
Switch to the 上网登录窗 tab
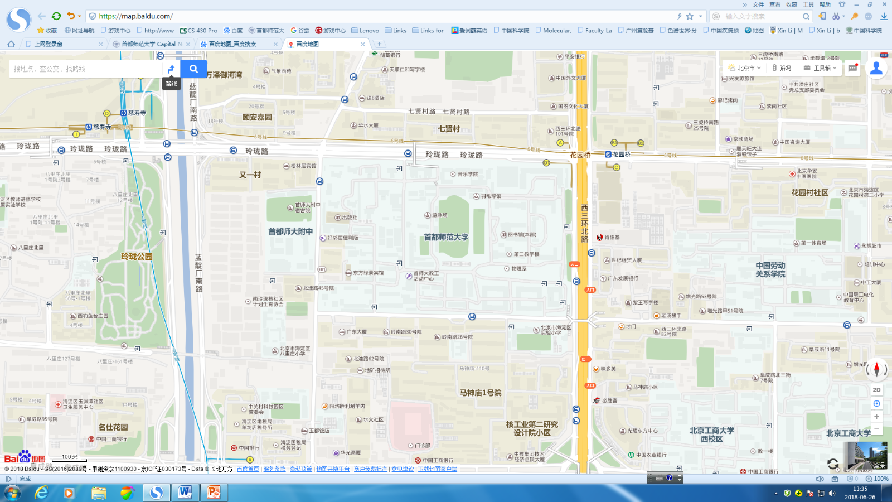49,44
